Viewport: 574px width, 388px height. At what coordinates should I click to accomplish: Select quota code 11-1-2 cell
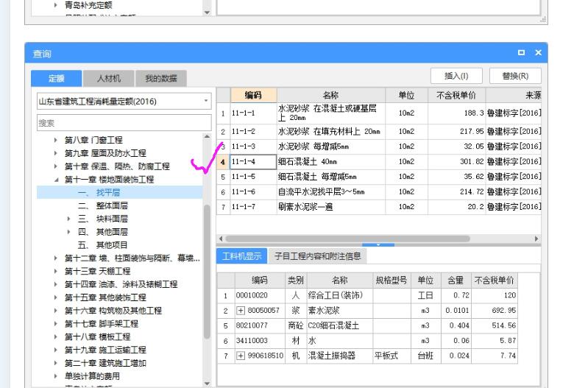click(x=253, y=132)
